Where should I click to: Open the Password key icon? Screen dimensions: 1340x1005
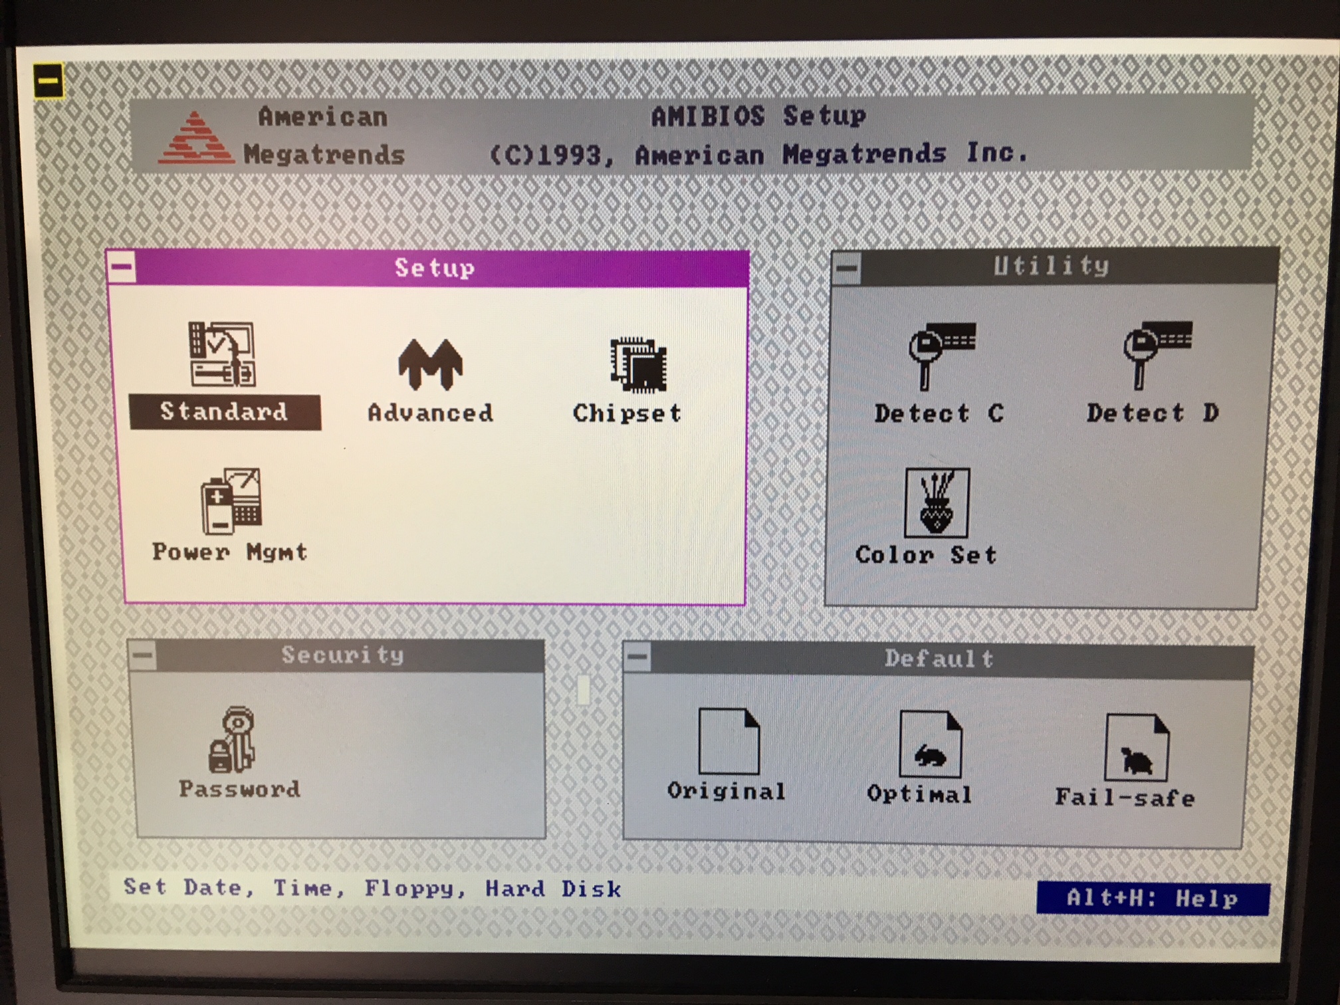click(233, 740)
